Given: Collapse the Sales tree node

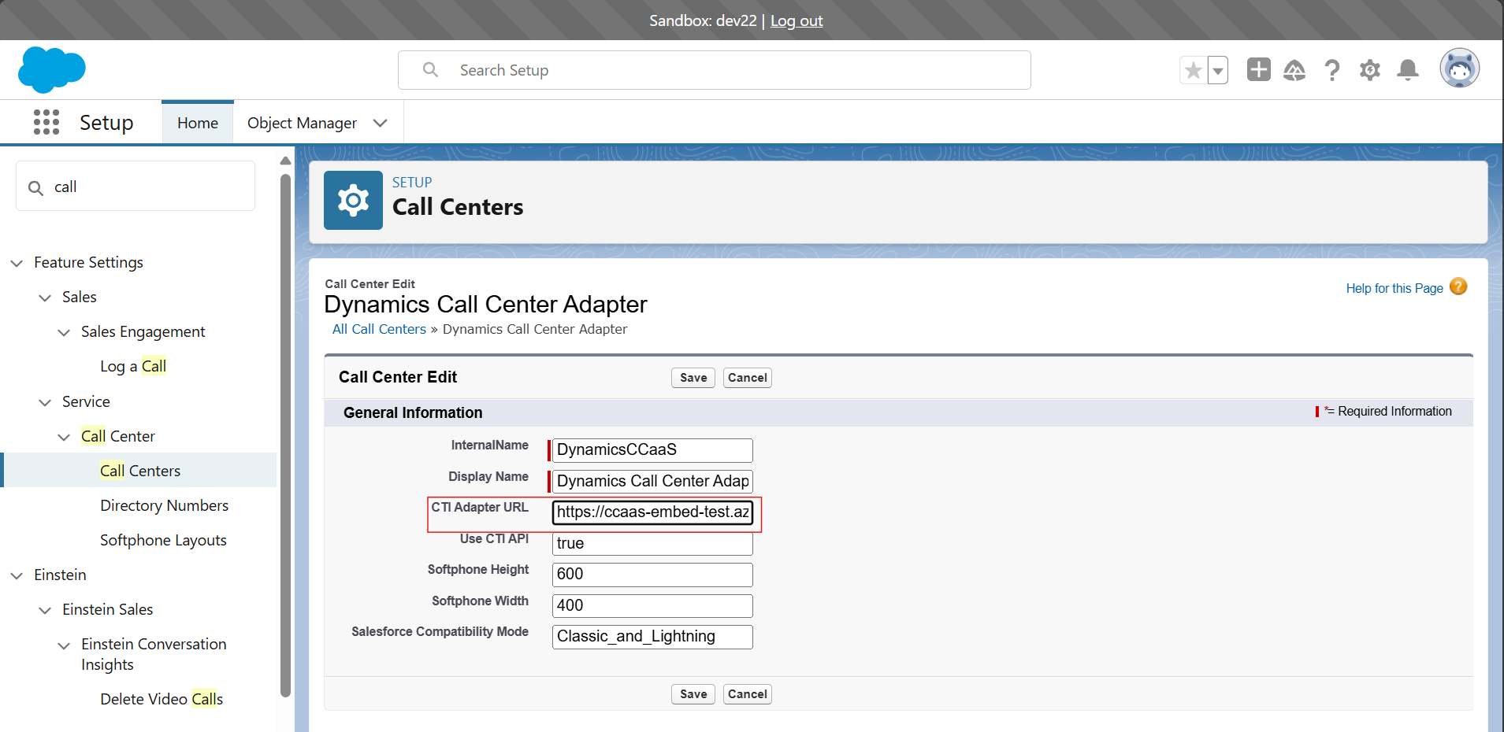Looking at the screenshot, I should coord(45,298).
